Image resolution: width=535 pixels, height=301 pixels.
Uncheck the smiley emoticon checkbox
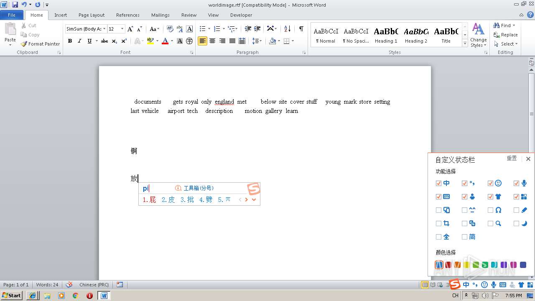pyautogui.click(x=490, y=183)
